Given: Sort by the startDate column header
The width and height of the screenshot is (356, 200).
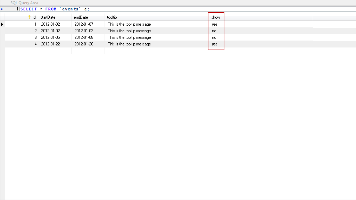Looking at the screenshot, I should 55,17.
